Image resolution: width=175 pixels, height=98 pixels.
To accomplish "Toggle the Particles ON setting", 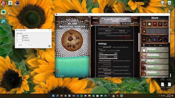I will [x=105, y=74].
